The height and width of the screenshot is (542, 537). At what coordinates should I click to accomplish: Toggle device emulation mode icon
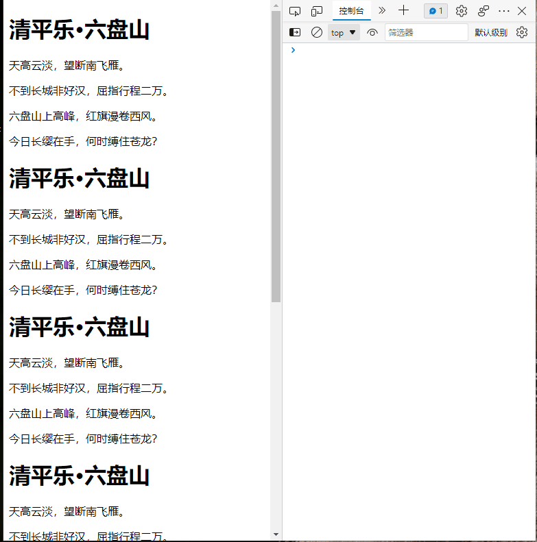[317, 12]
